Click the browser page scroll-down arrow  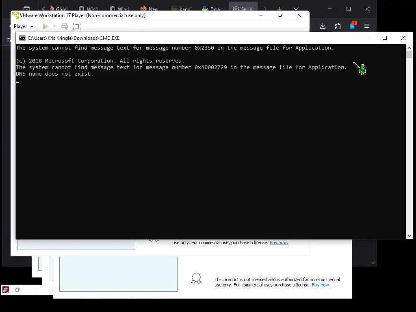coord(373,263)
